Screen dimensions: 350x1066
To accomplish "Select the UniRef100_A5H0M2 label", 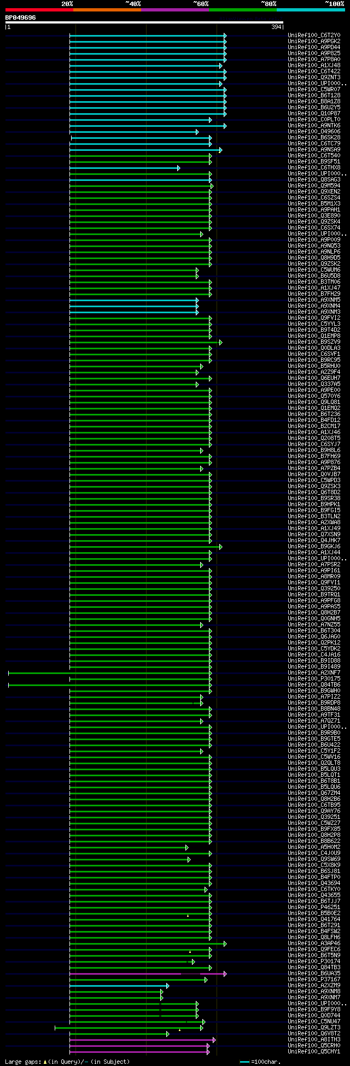I will (x=314, y=847).
